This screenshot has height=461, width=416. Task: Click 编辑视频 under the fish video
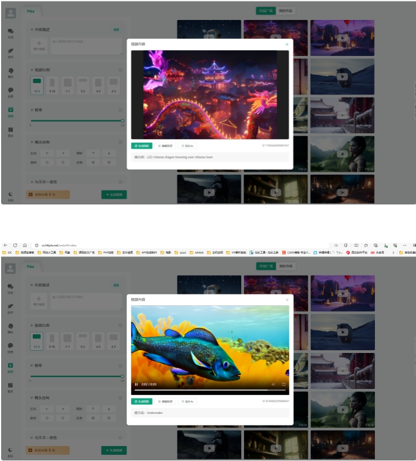pos(165,401)
